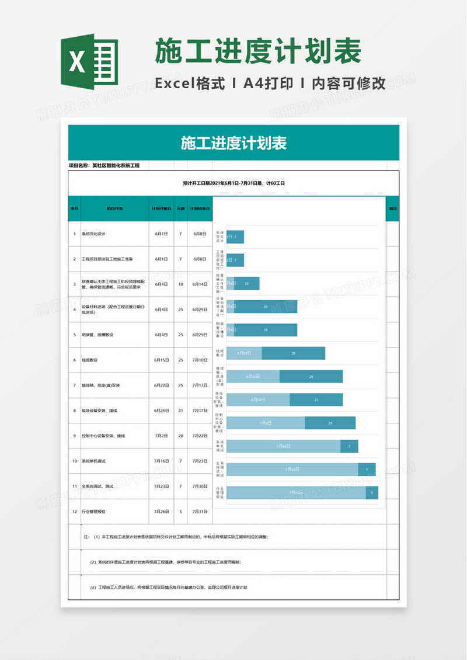The height and width of the screenshot is (660, 467).
Task: Click the dark 21-day chart bar segment
Action: point(316,400)
